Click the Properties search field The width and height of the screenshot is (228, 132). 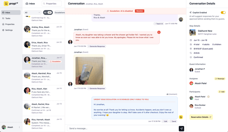[x=52, y=4]
